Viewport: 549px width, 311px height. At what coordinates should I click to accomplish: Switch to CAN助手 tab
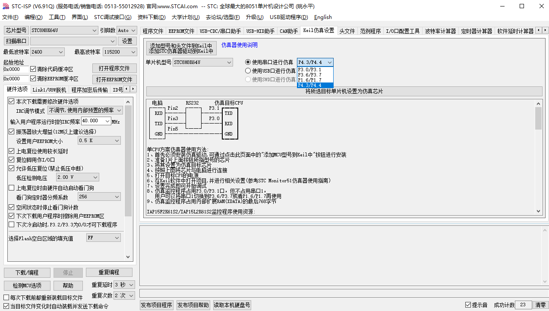(289, 31)
